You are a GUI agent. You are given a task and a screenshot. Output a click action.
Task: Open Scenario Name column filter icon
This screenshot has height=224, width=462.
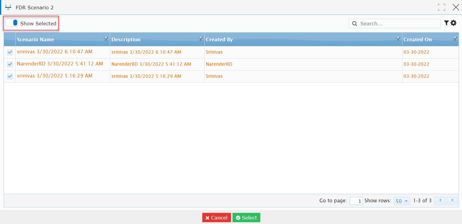(106, 39)
